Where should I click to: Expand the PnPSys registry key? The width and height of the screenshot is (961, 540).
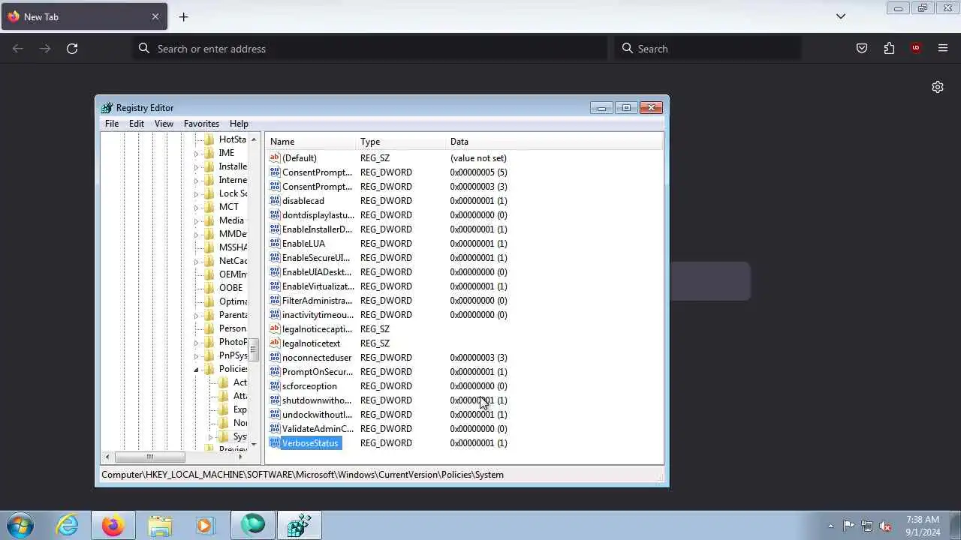pos(197,356)
